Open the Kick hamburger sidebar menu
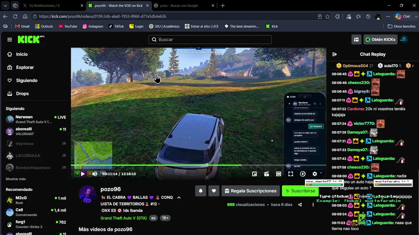The image size is (419, 235). [9, 39]
